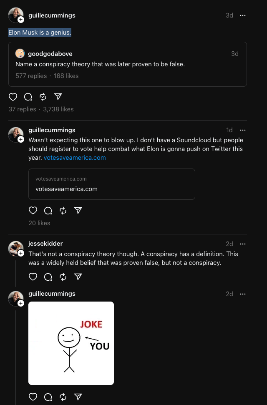Open the three-dot menu on the 1d reply
The image size is (267, 405).
pos(243,130)
